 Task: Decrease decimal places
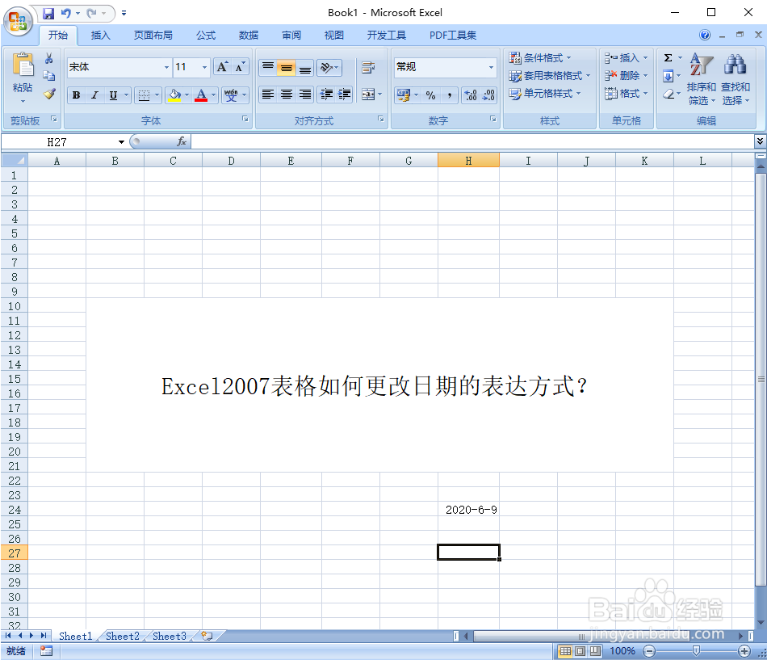pyautogui.click(x=488, y=95)
